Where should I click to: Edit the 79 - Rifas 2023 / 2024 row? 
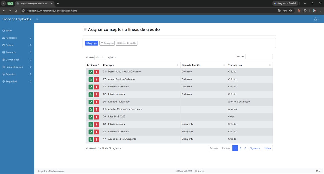coord(91,117)
